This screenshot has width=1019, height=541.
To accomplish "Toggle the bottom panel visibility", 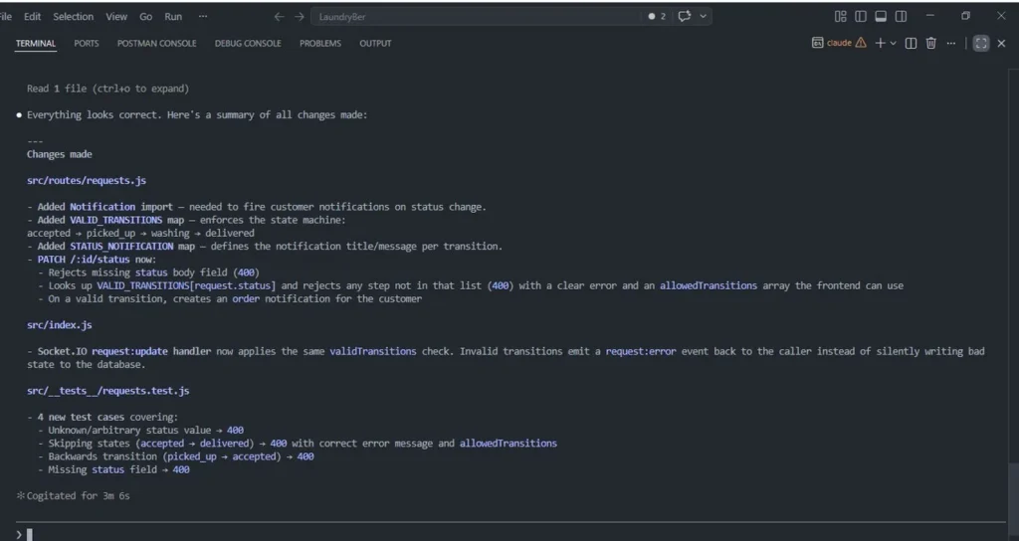I will (881, 16).
